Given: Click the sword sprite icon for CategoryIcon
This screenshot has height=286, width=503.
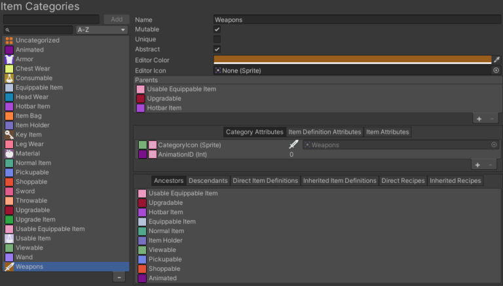Looking at the screenshot, I should pos(293,145).
